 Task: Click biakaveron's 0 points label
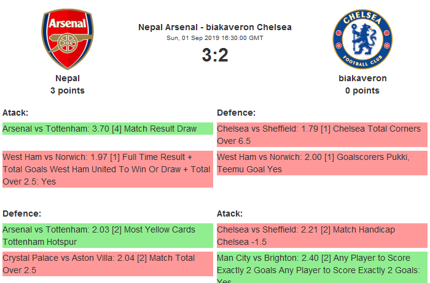pos(362,90)
